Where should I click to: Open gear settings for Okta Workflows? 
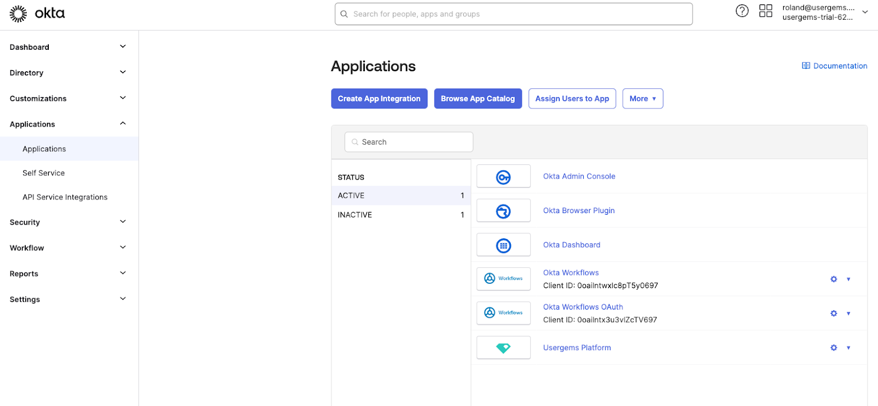coord(834,279)
